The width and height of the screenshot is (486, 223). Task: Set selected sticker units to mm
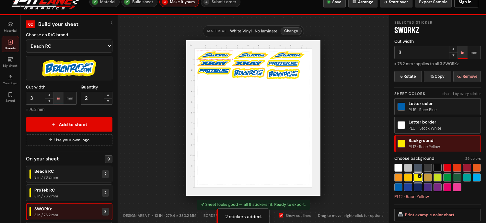click(474, 53)
